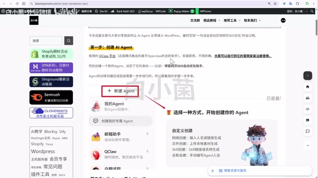The image size is (318, 178).
Task: Click the admin bar user avatar icon
Action: (x=306, y=11)
